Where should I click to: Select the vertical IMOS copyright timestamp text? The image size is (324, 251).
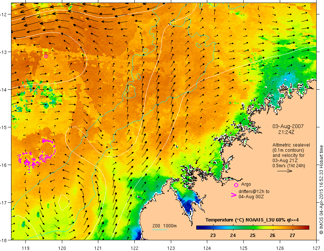[321, 190]
